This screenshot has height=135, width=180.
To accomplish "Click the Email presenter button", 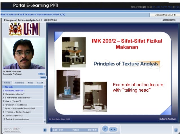I will (43, 78).
